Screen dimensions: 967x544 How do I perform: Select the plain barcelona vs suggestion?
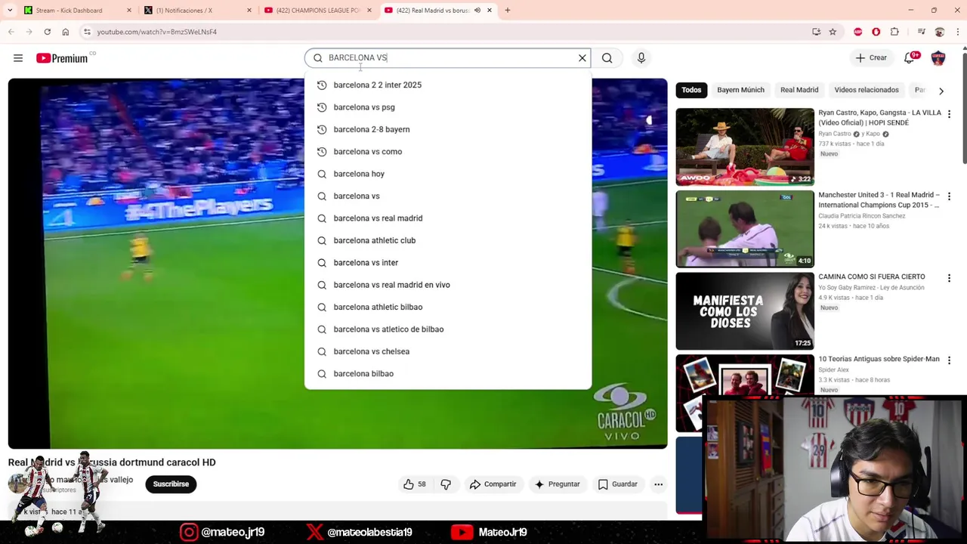448,196
